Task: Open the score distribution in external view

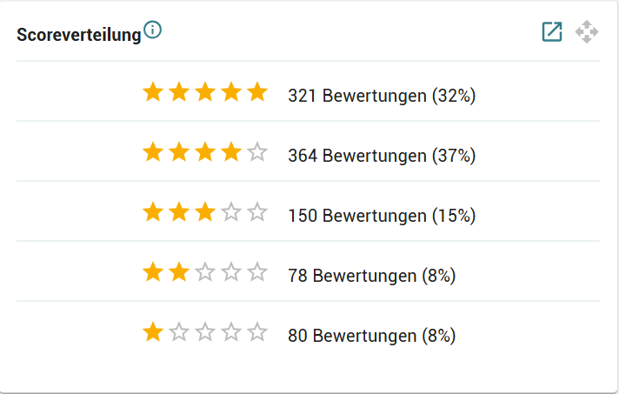Action: (552, 32)
